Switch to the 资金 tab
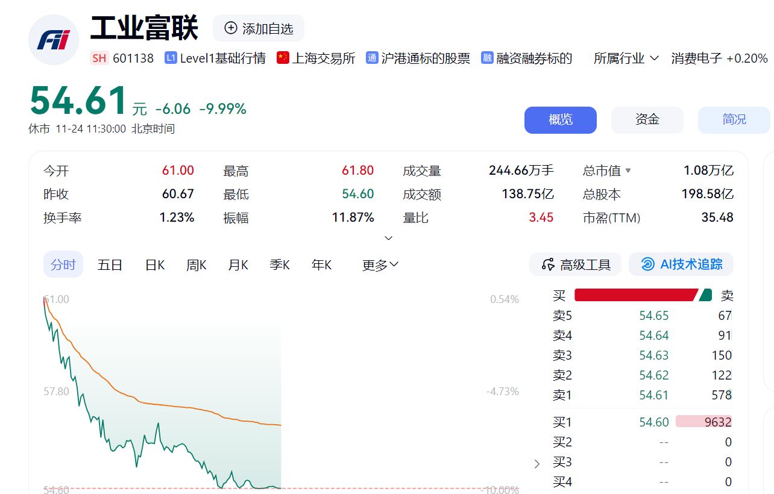This screenshot has height=494, width=774. tap(647, 120)
